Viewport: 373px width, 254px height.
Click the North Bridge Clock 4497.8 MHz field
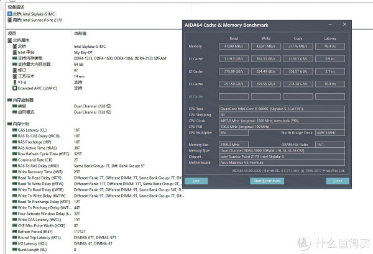[330, 132]
